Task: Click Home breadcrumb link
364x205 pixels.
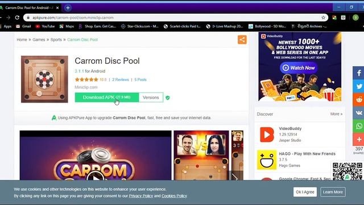Action: pos(22,40)
